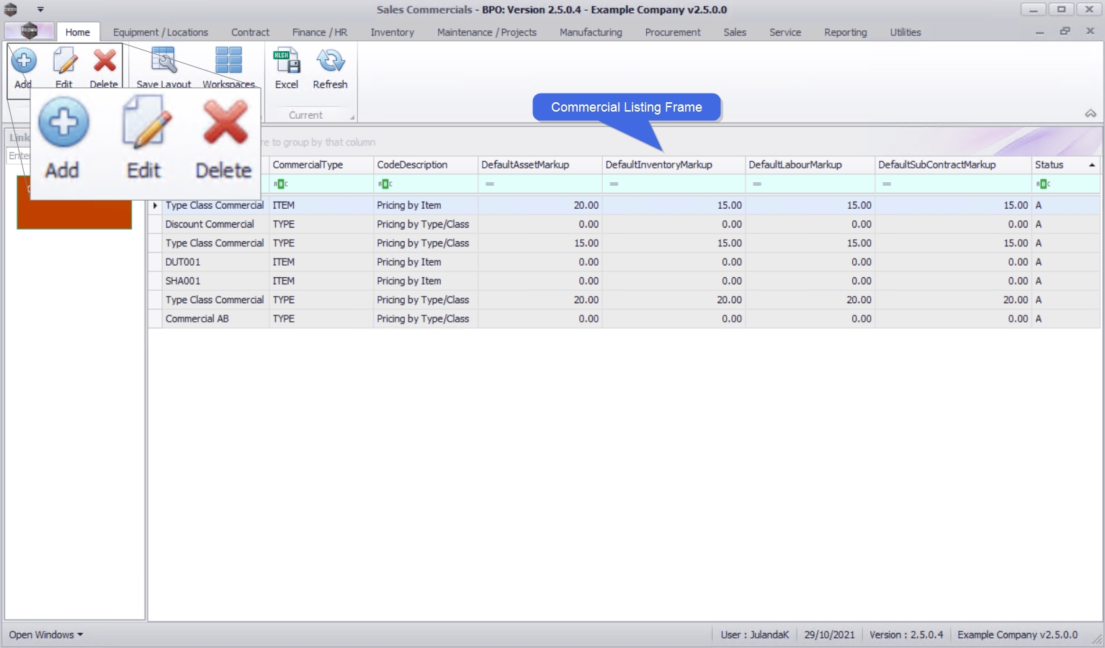Select the Sales ribbon tab
The image size is (1105, 648).
(735, 32)
